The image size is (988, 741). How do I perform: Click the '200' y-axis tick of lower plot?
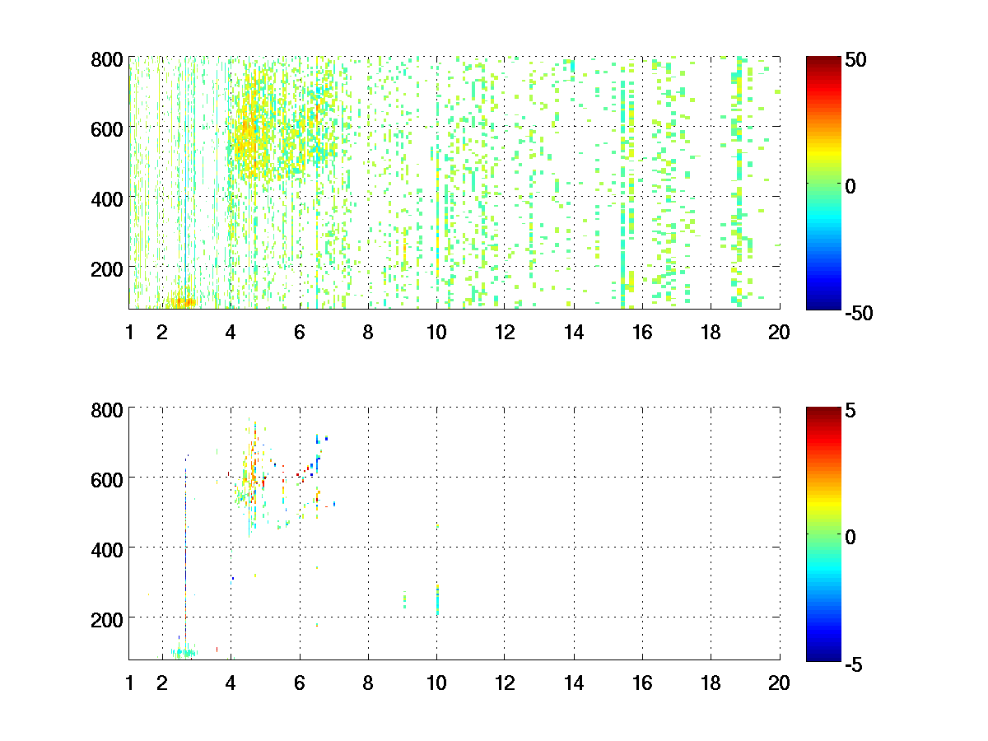click(x=107, y=618)
